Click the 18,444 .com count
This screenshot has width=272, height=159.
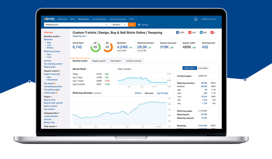tap(204, 97)
